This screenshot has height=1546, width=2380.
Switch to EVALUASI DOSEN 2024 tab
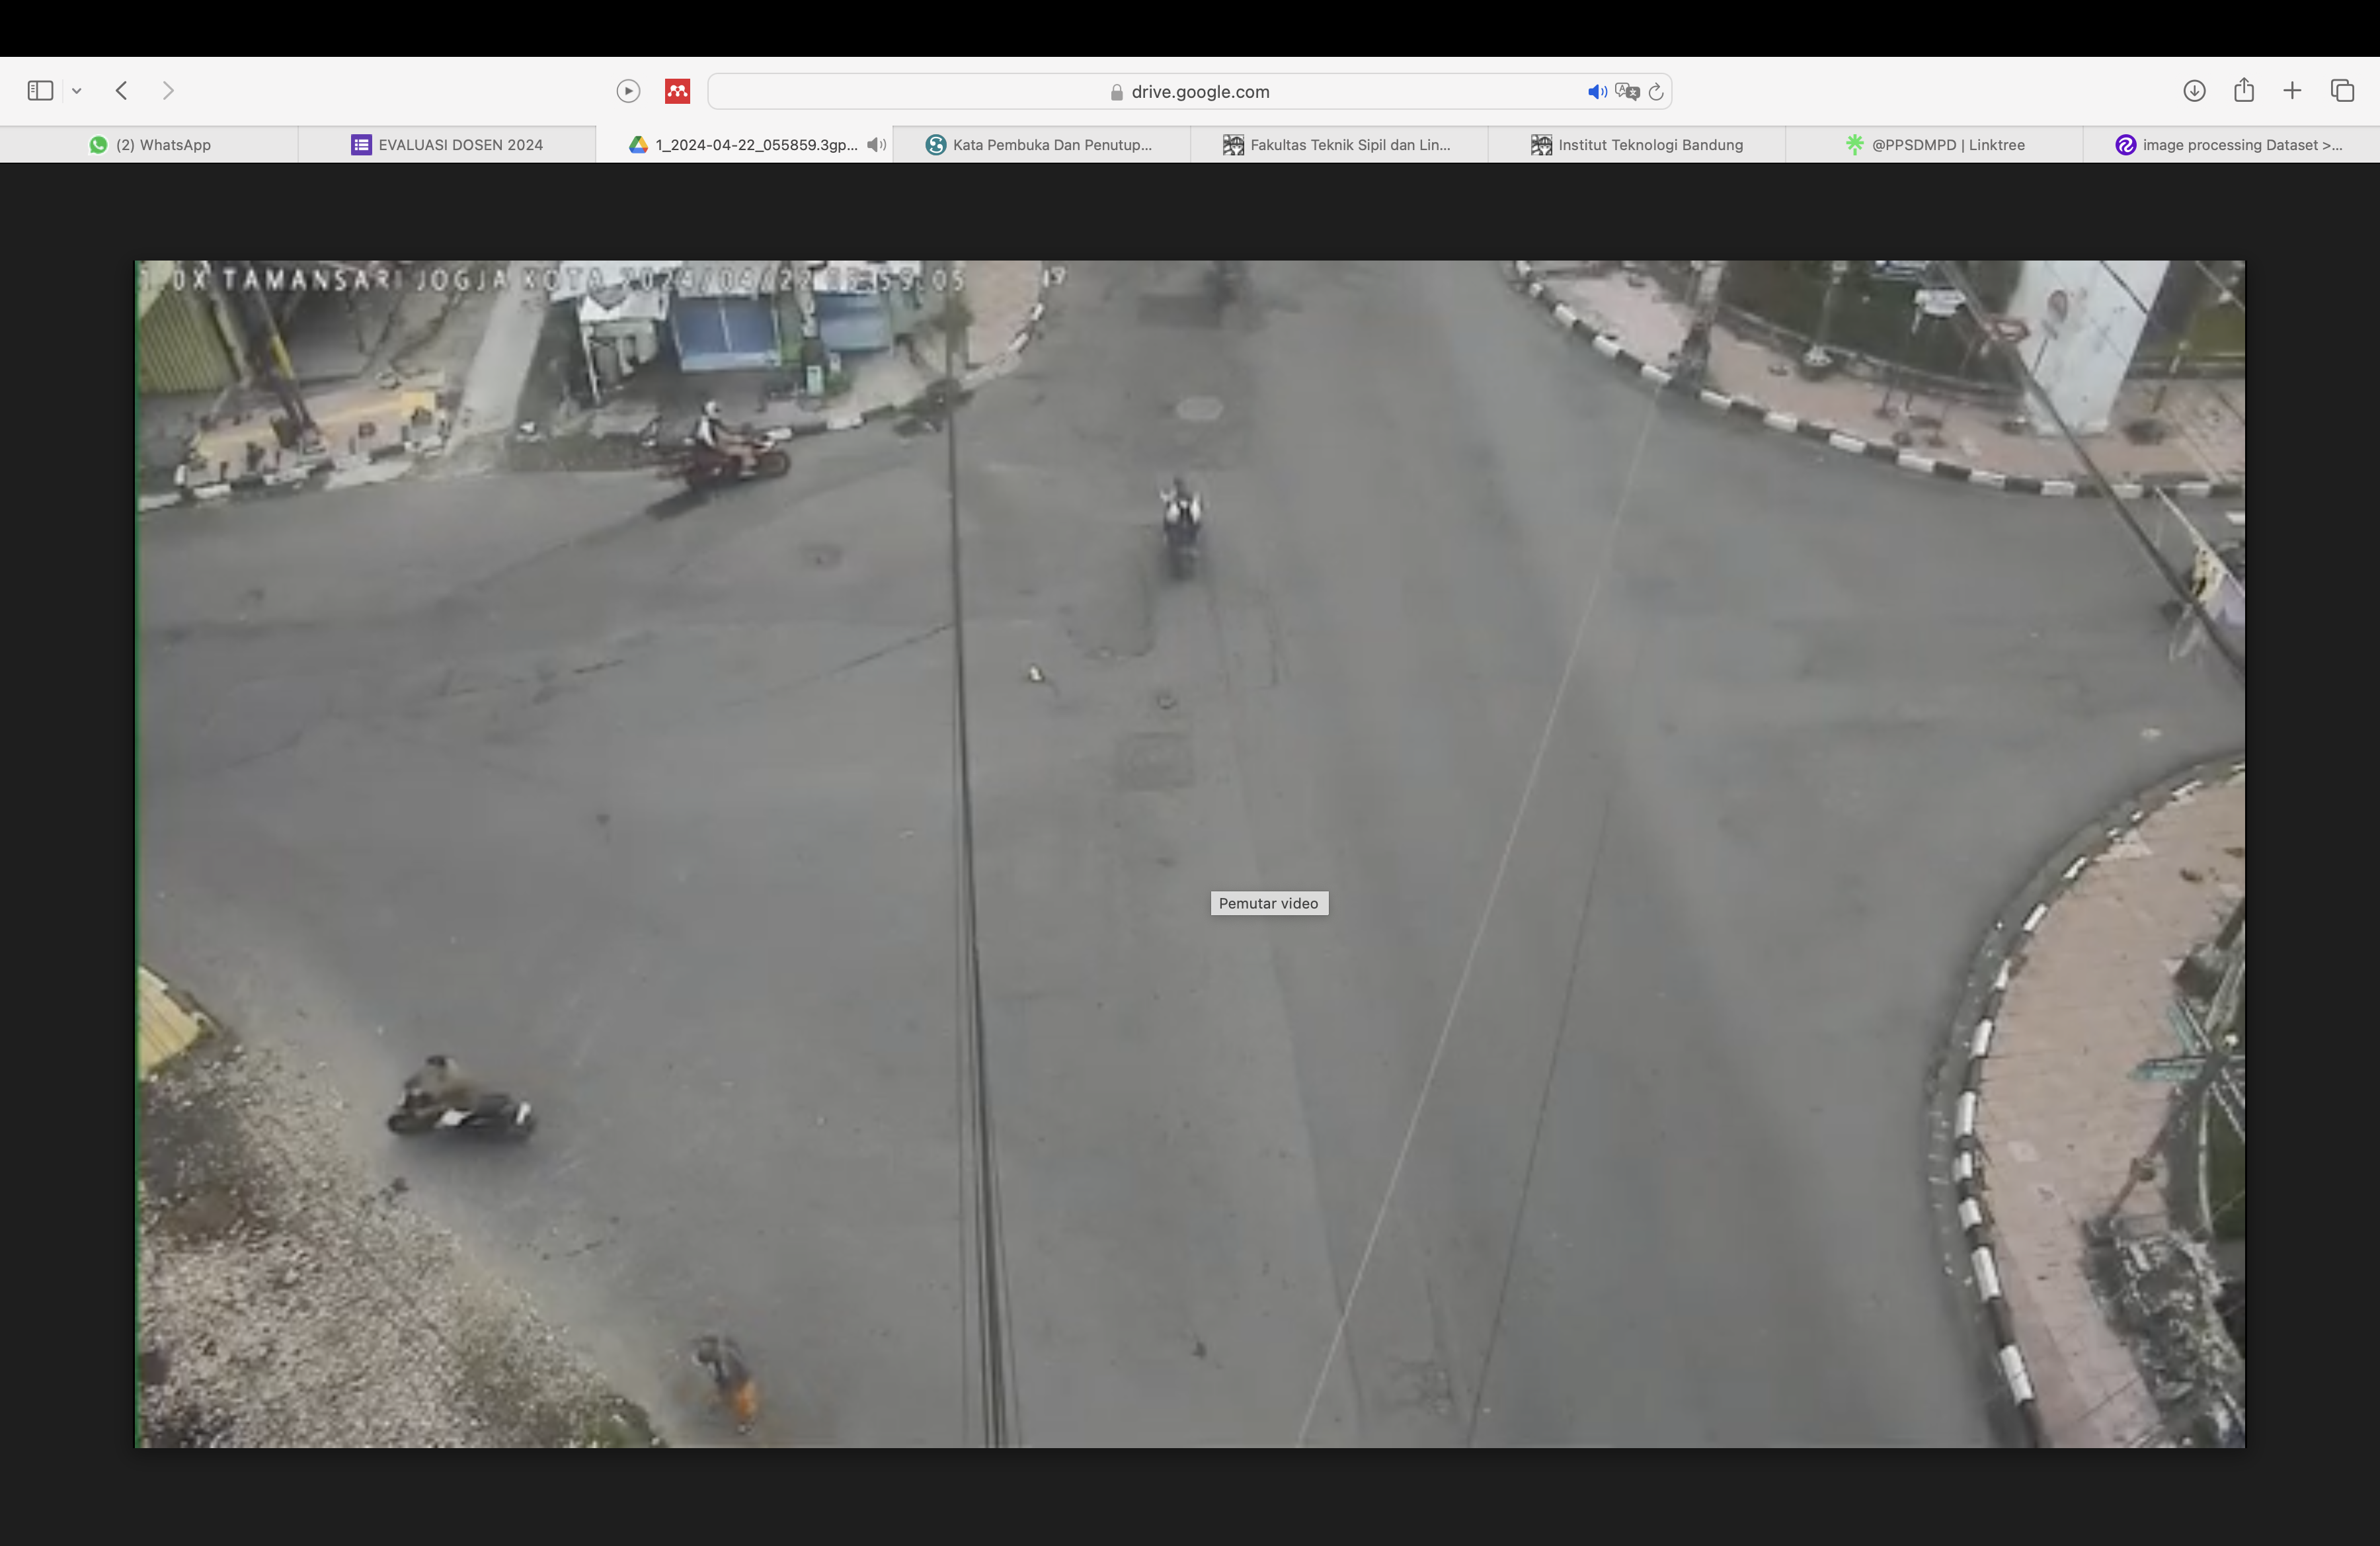[x=447, y=145]
